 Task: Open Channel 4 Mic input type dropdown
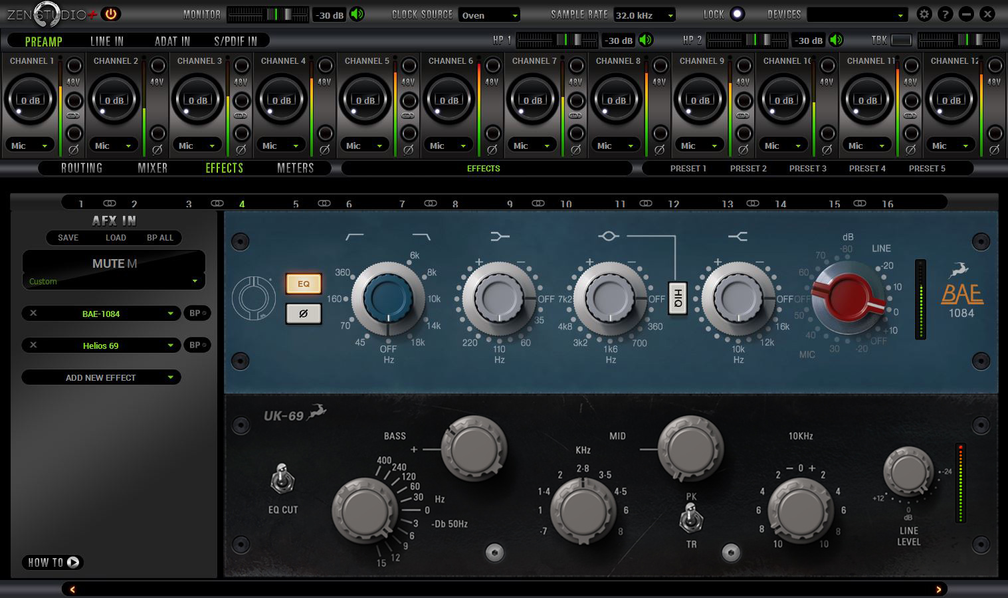(280, 146)
